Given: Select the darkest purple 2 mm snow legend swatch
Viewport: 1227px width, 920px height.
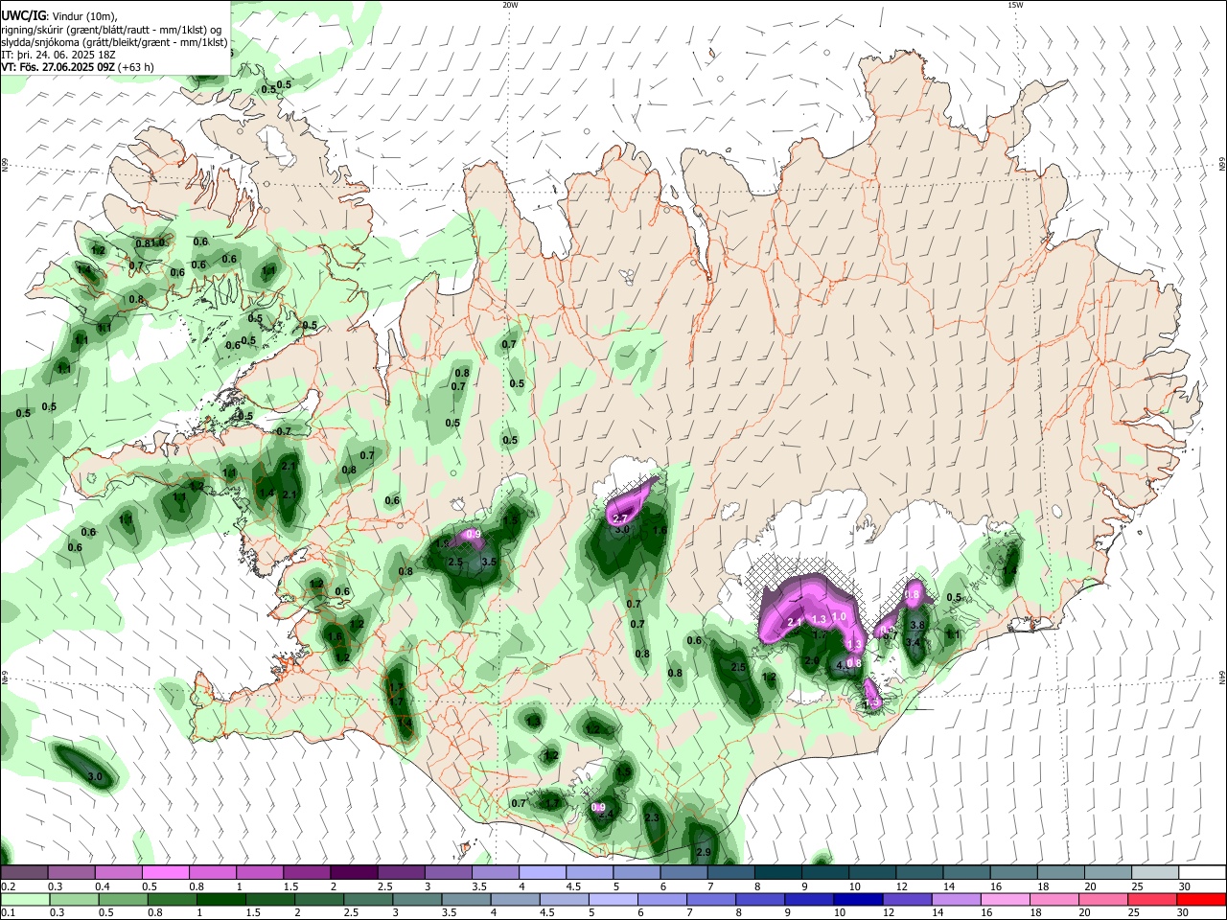Looking at the screenshot, I should coord(353,872).
